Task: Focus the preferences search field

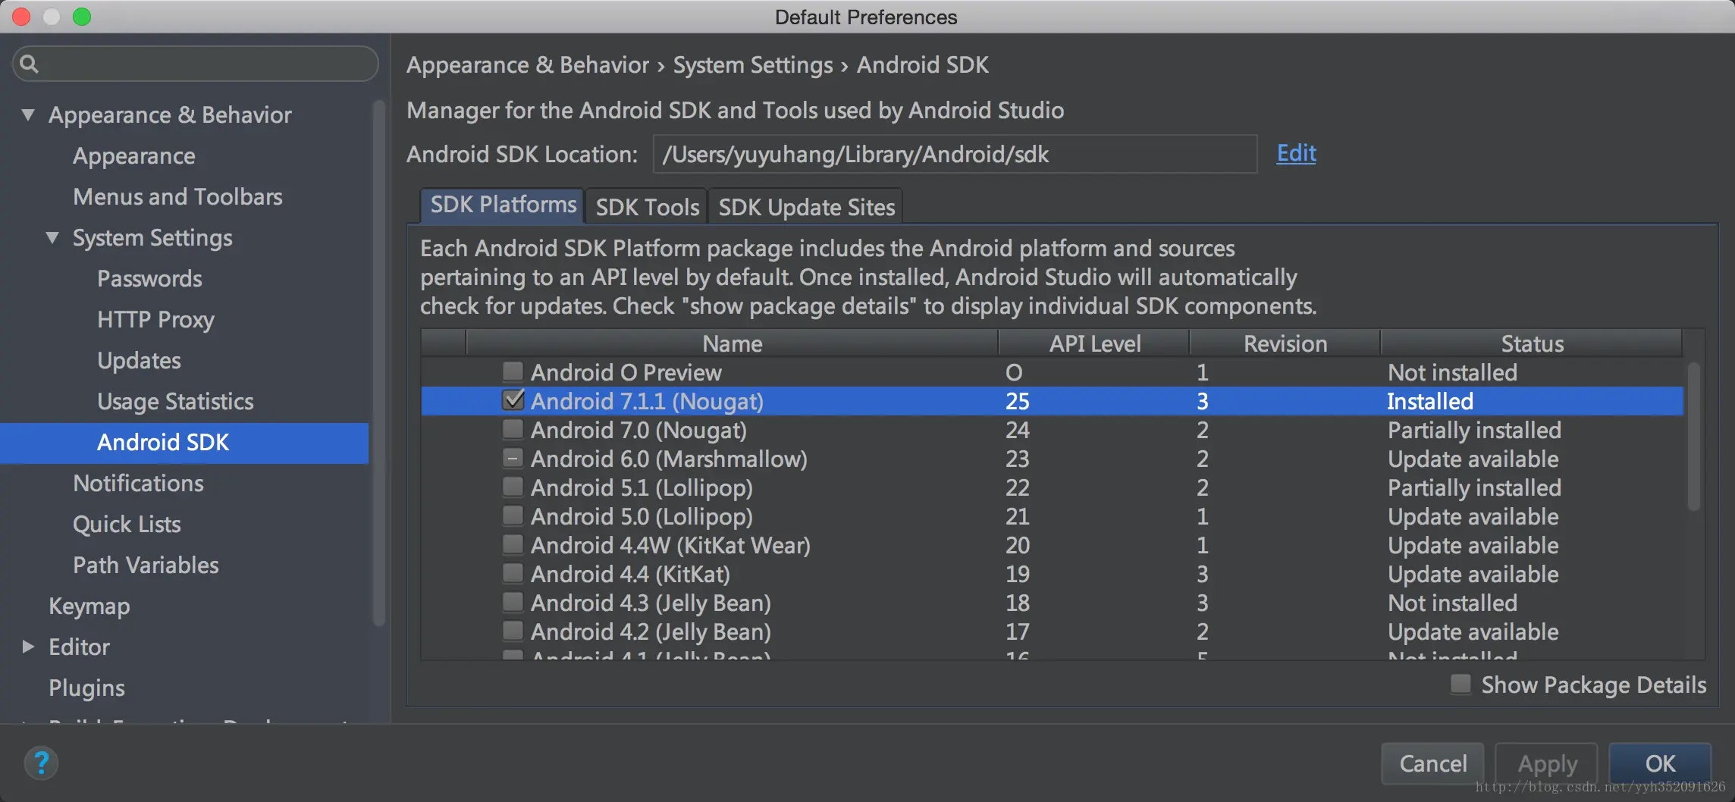Action: (x=196, y=64)
